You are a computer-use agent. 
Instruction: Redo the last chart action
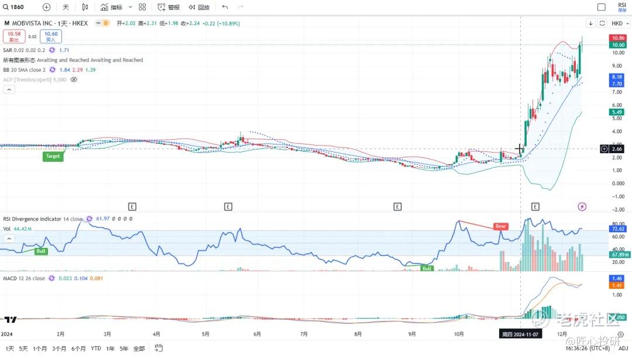click(x=241, y=7)
